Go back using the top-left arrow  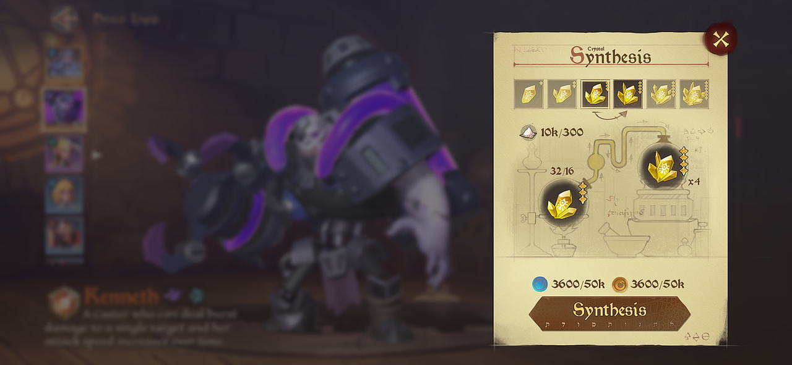click(64, 19)
